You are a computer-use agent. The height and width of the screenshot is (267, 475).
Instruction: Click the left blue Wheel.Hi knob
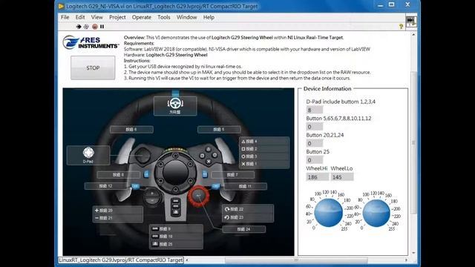[328, 212]
